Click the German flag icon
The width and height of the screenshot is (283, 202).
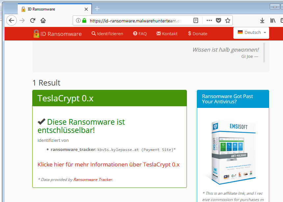(240, 32)
